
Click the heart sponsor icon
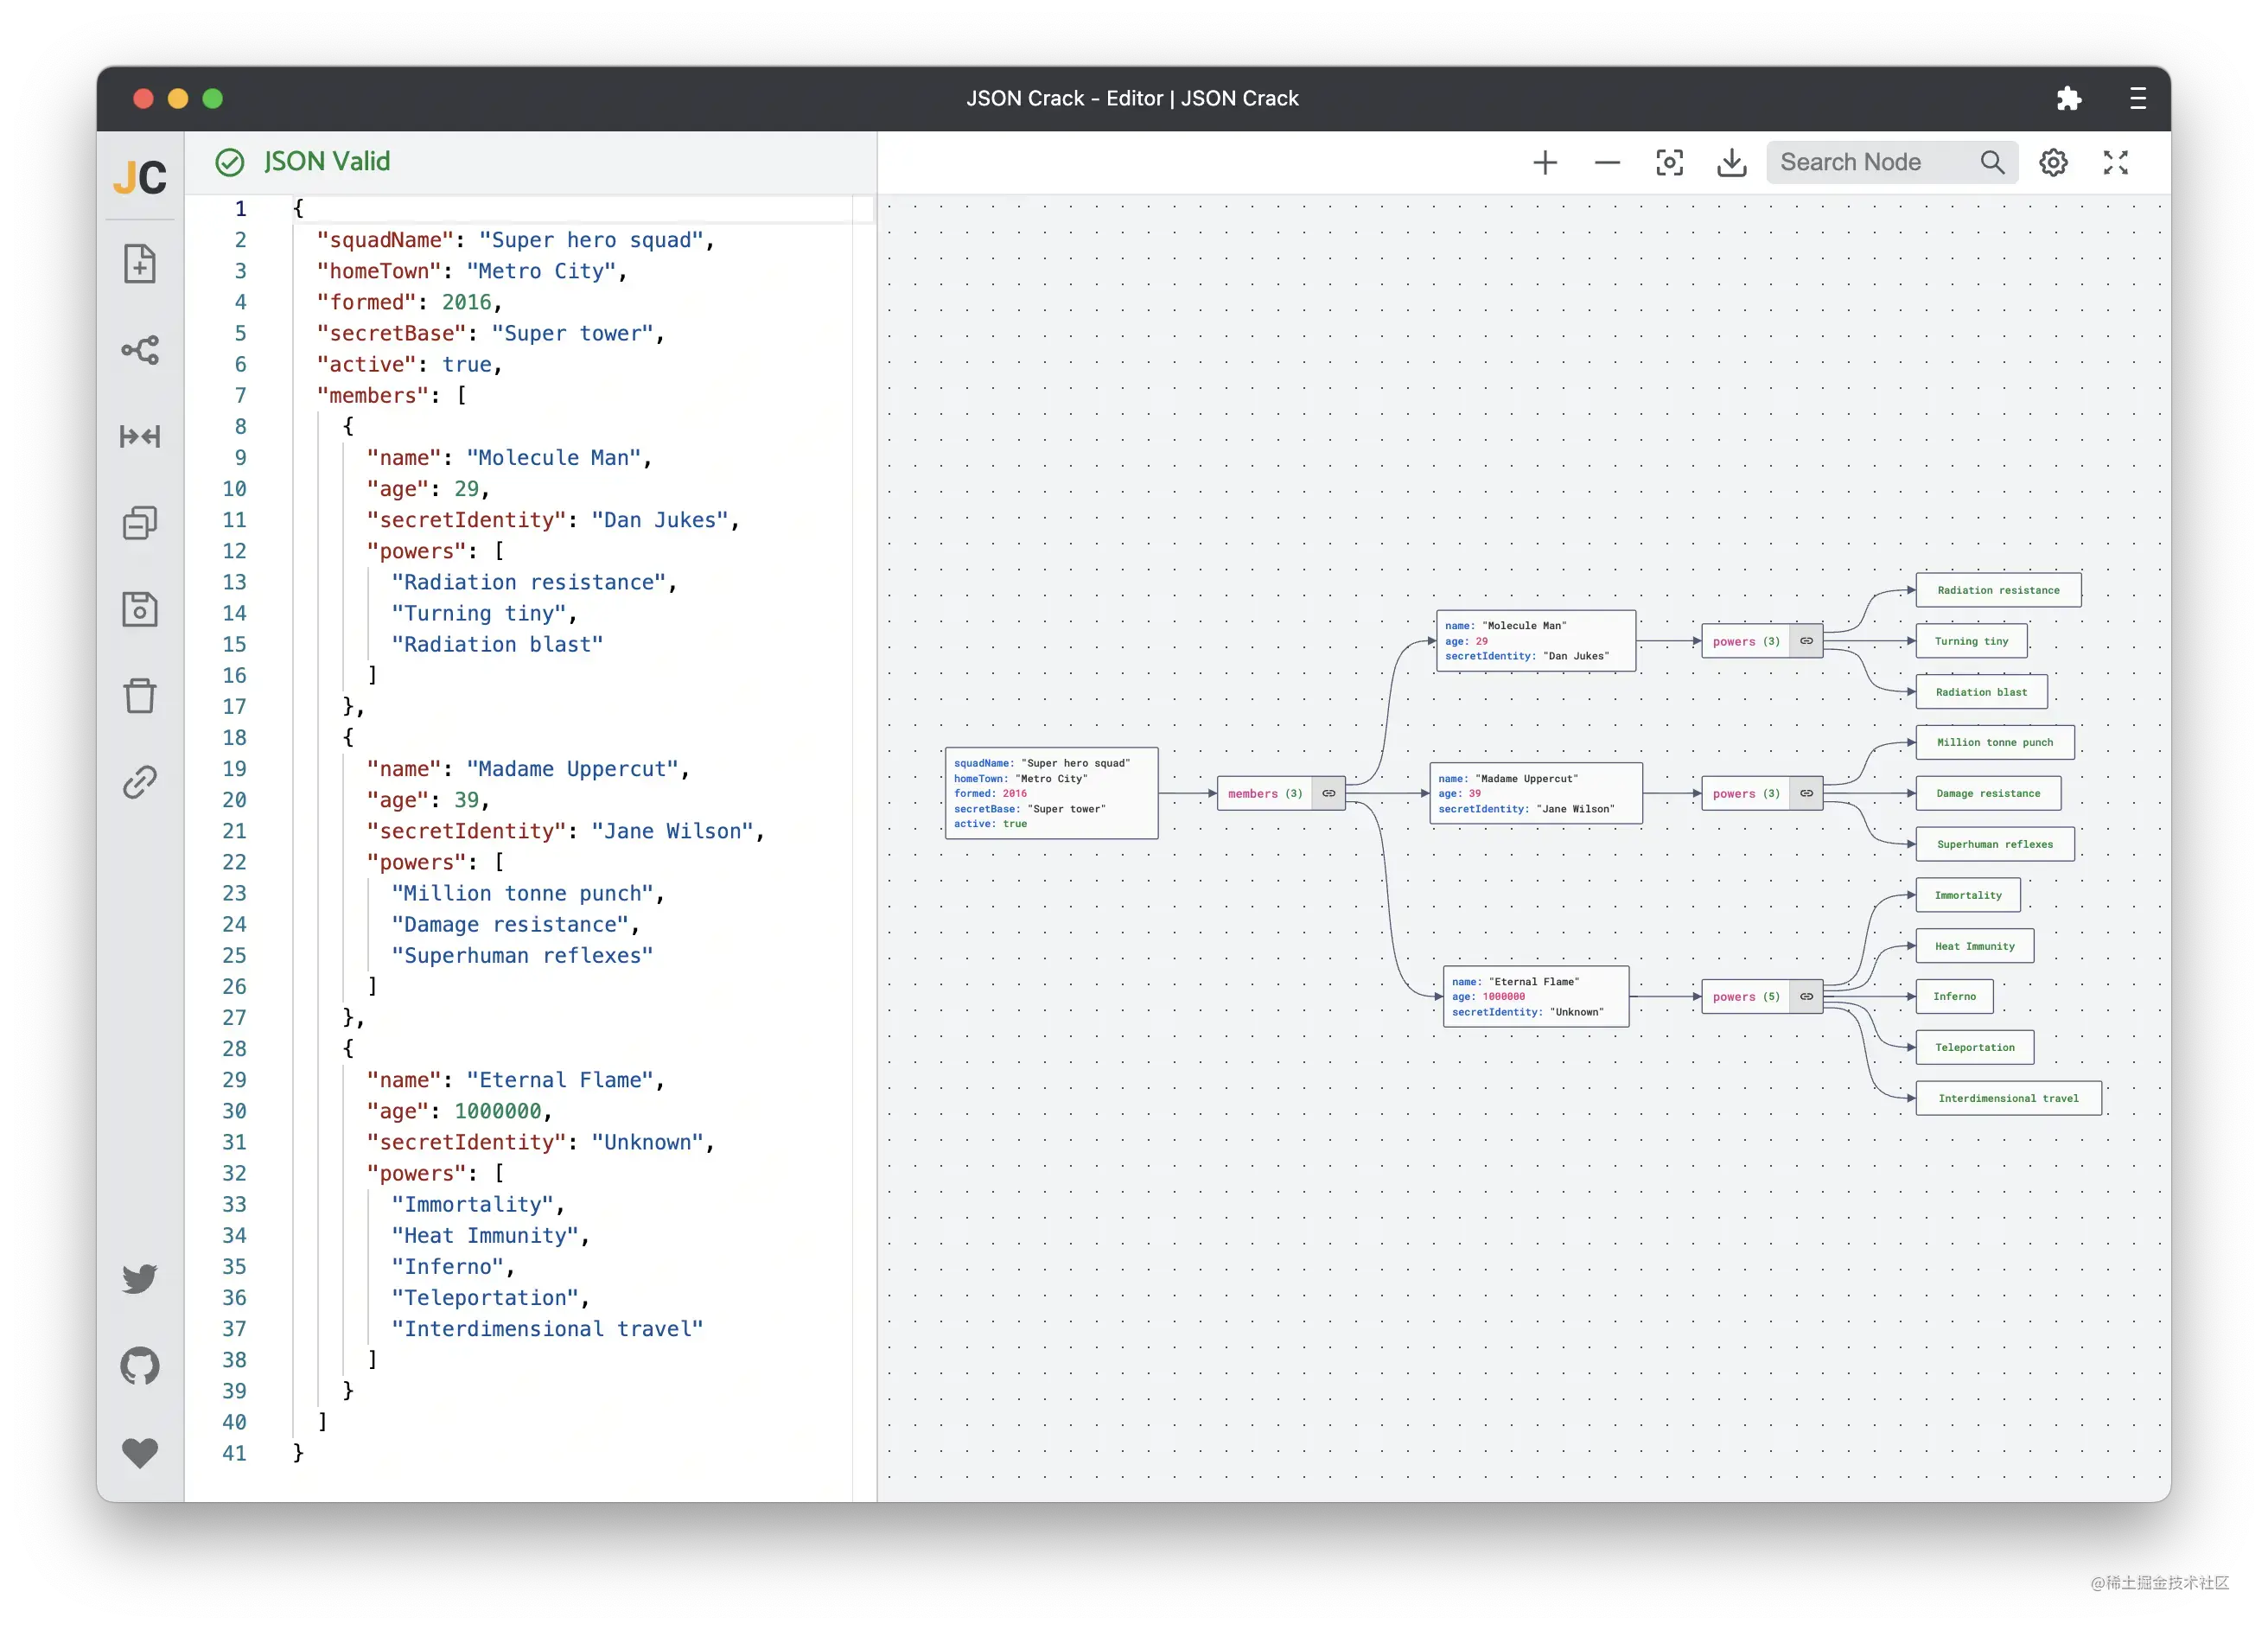tap(140, 1452)
